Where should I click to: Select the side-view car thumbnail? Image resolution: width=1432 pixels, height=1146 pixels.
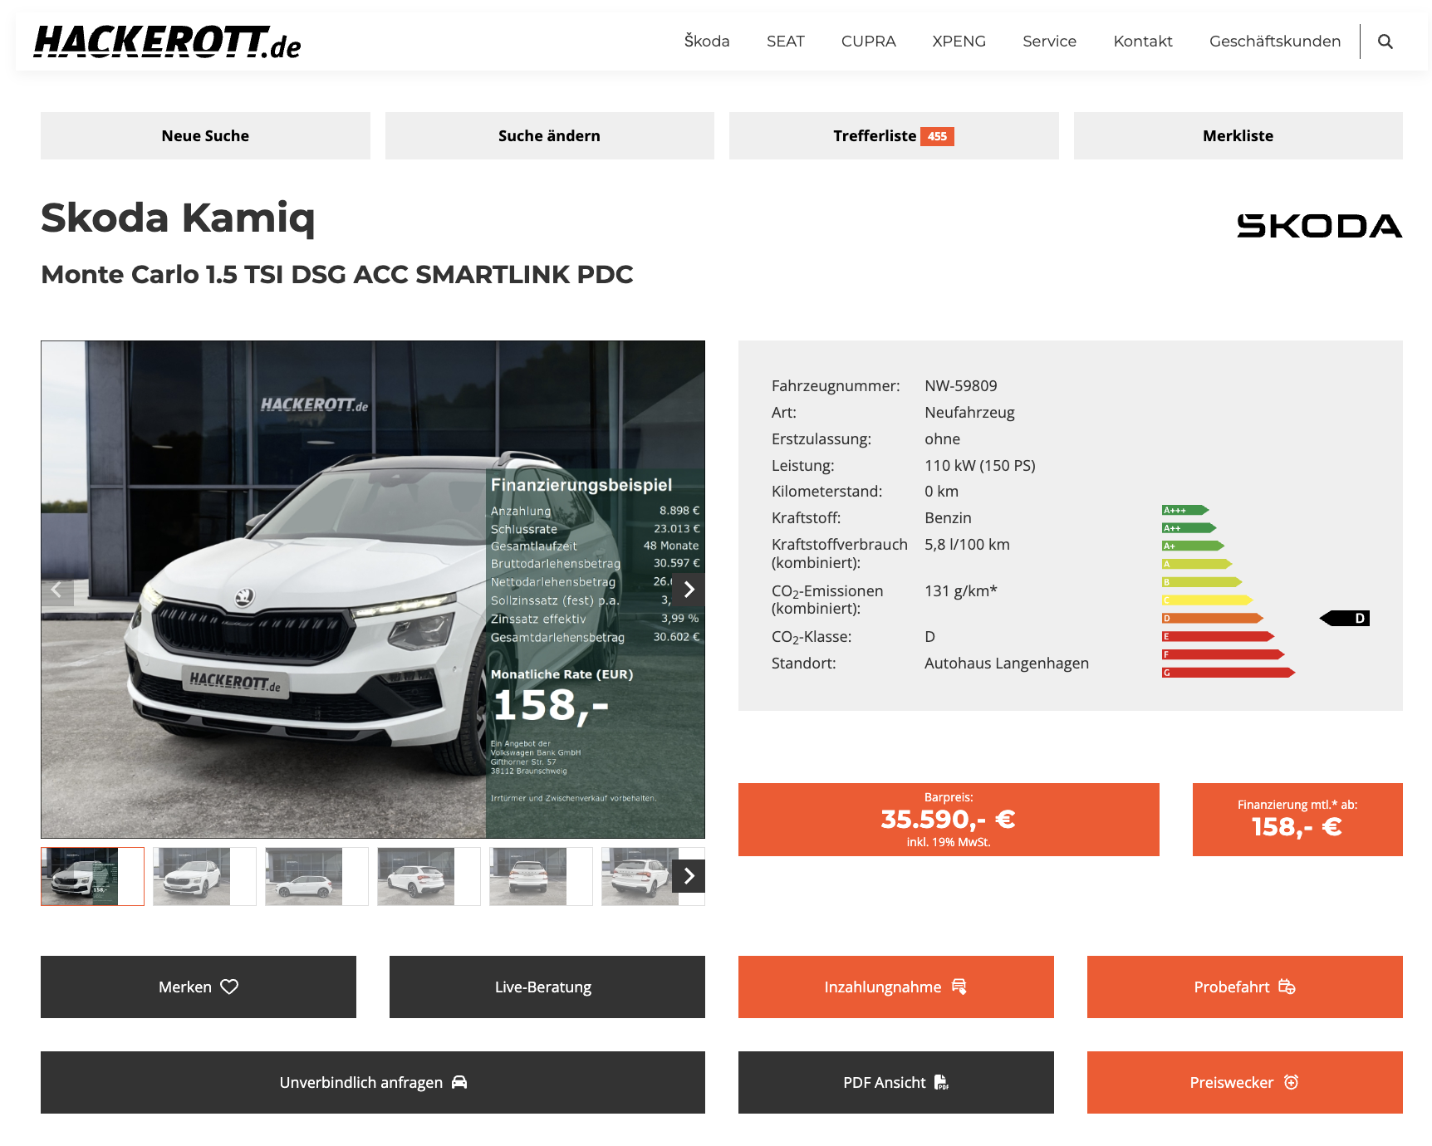tap(304, 876)
